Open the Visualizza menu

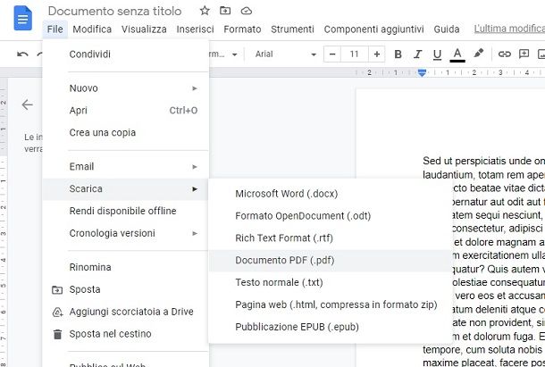tap(144, 29)
